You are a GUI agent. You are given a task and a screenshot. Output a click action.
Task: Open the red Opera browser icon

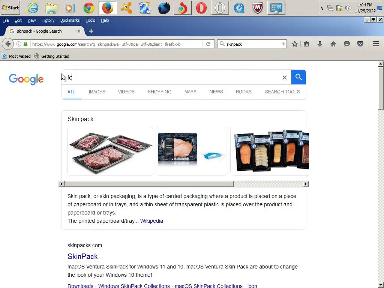point(201,8)
